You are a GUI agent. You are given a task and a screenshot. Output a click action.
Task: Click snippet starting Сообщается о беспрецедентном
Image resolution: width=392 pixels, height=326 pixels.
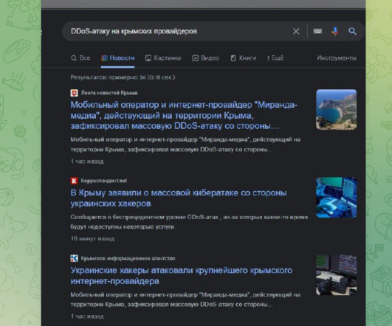coord(189,222)
